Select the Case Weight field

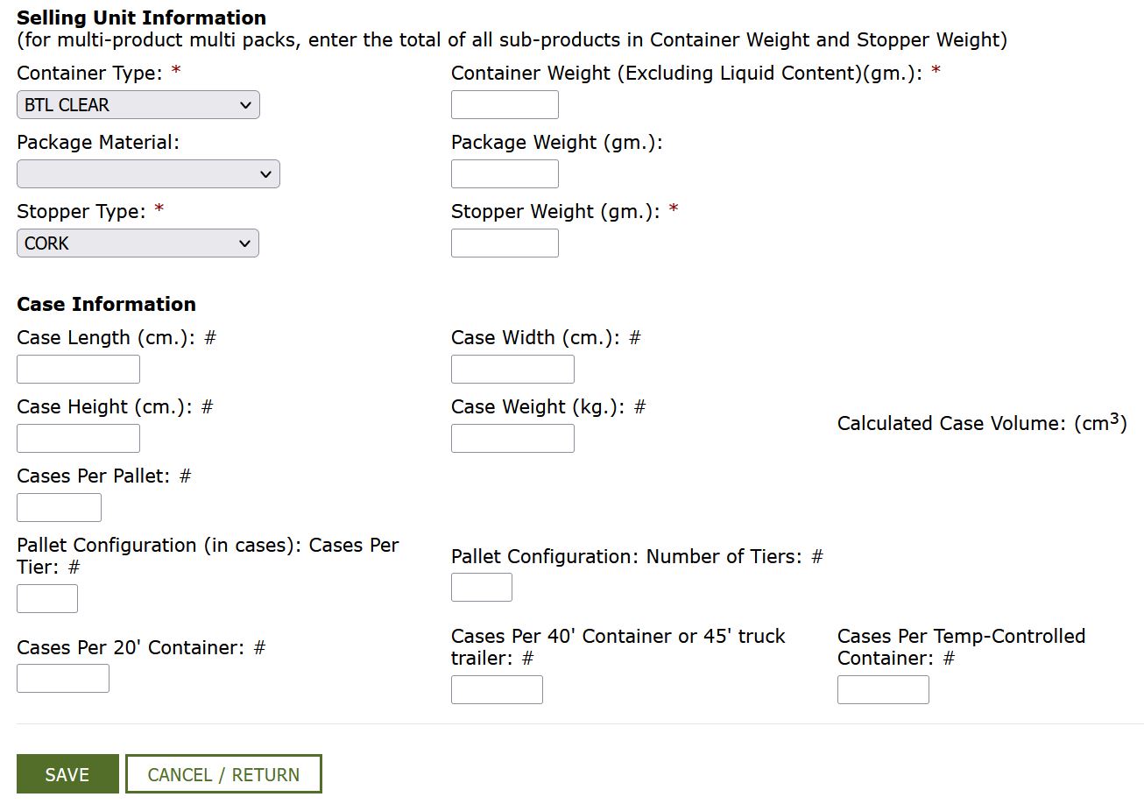click(512, 439)
